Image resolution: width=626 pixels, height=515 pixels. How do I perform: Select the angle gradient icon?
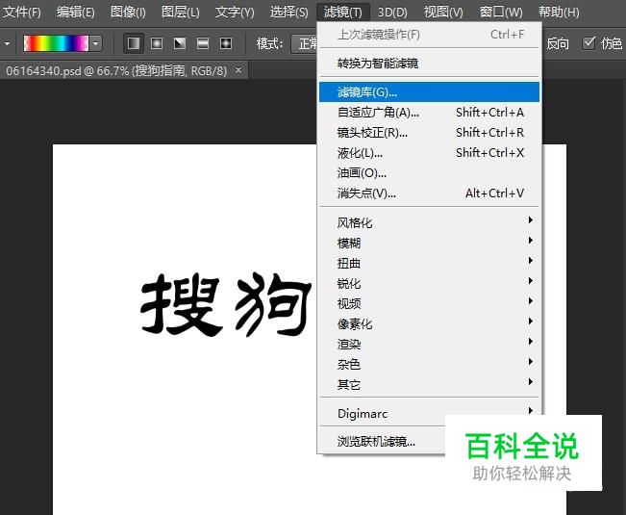[180, 43]
